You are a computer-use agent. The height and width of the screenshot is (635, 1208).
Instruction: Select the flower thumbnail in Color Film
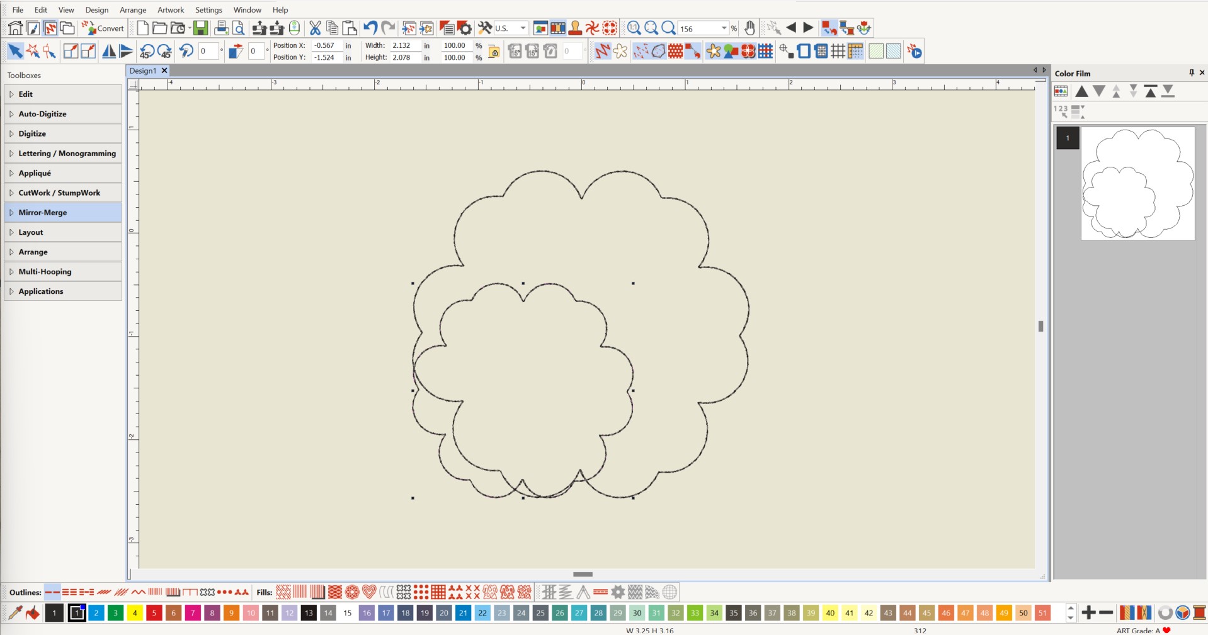coord(1137,183)
